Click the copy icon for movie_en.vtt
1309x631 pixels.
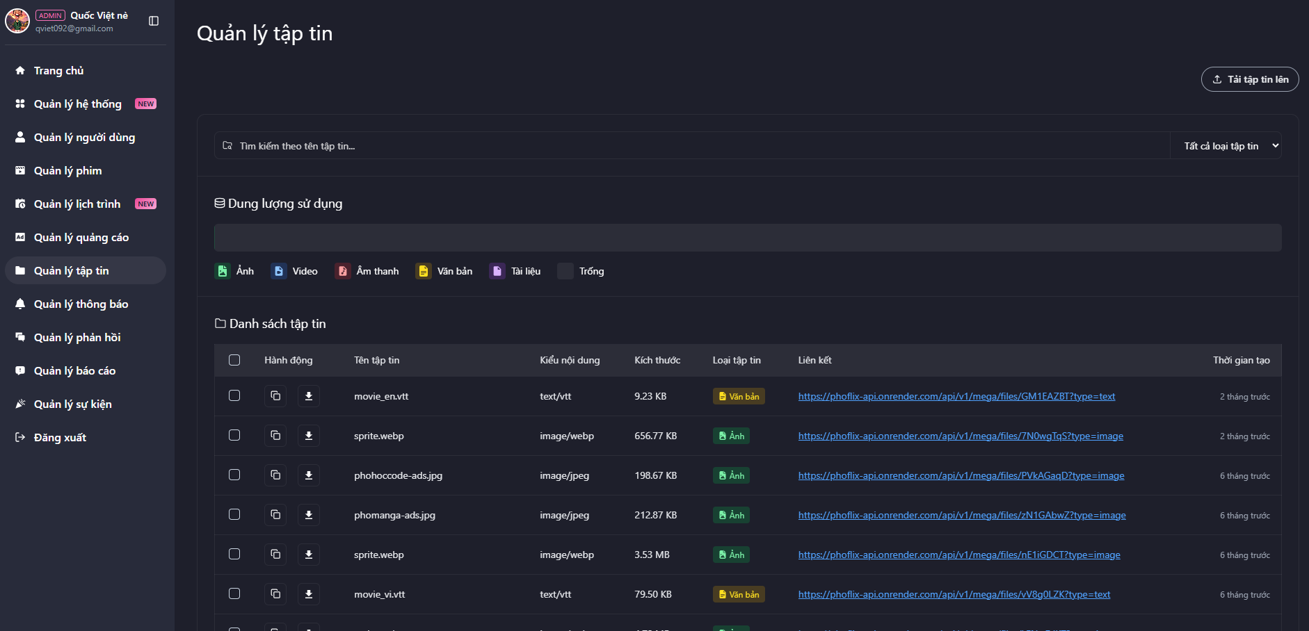click(275, 396)
